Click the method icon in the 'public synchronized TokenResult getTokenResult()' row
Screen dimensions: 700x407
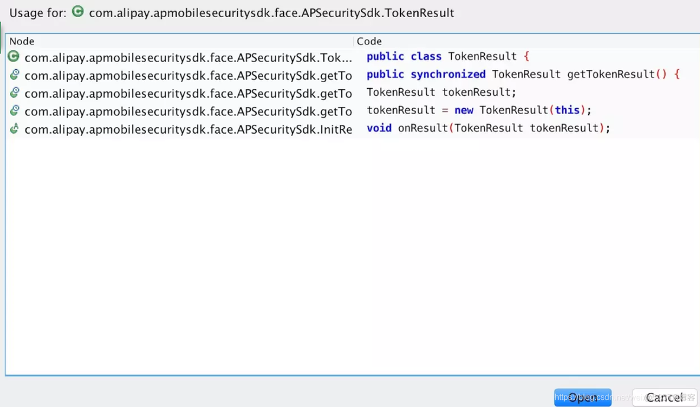(14, 75)
